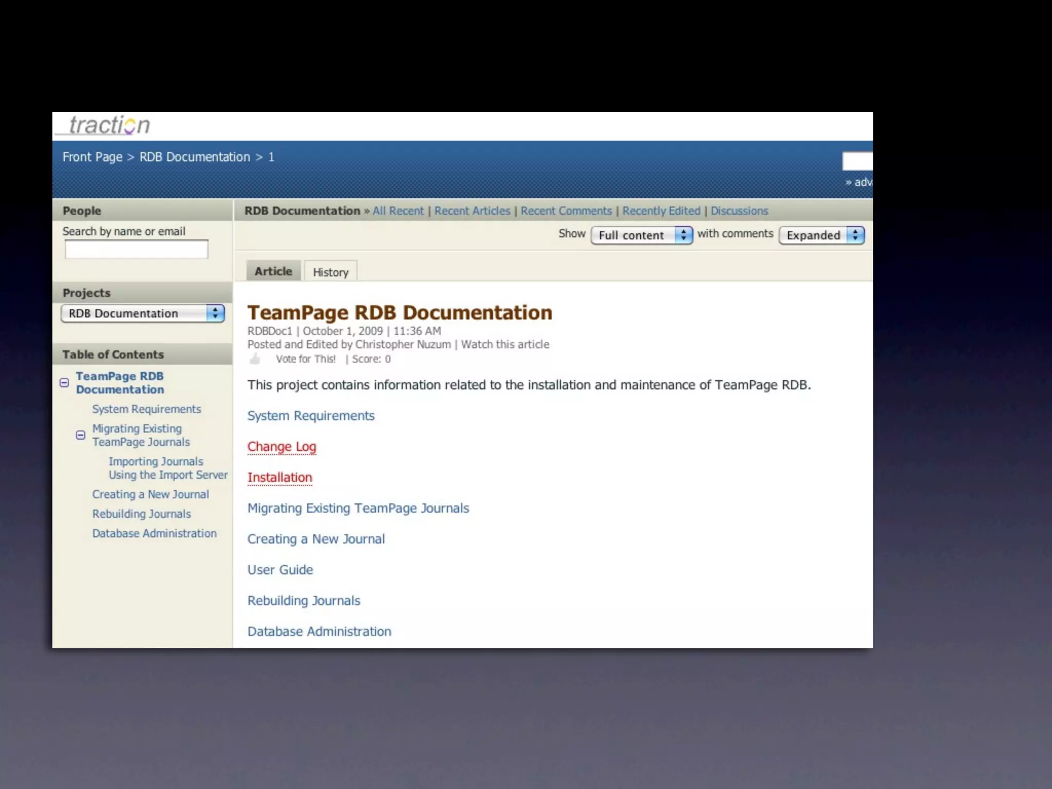Select Importing Journals Using the Import Server
Image resolution: width=1052 pixels, height=789 pixels.
coord(167,468)
